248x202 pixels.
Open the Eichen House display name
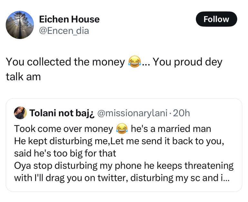(x=69, y=19)
